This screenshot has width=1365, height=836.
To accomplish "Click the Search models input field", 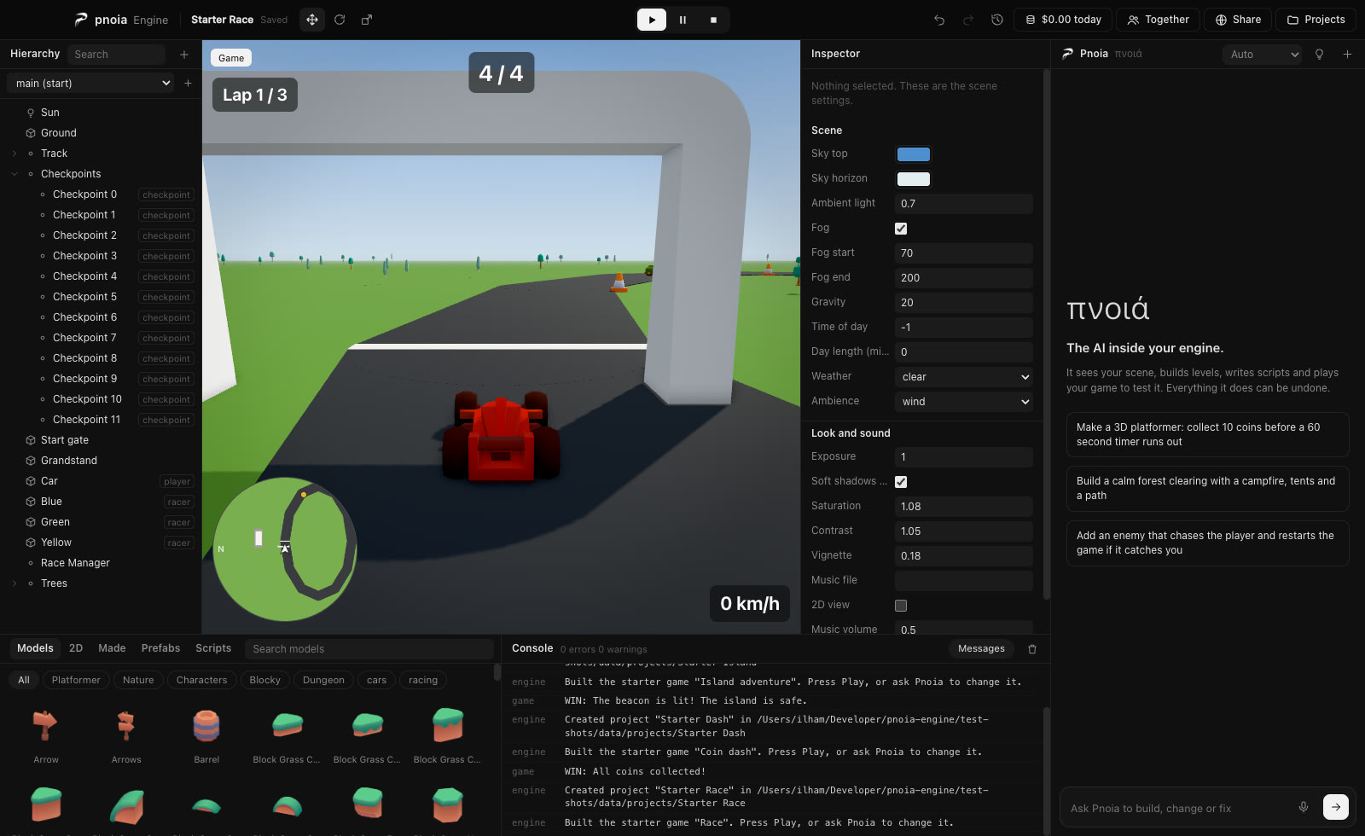I will (369, 649).
